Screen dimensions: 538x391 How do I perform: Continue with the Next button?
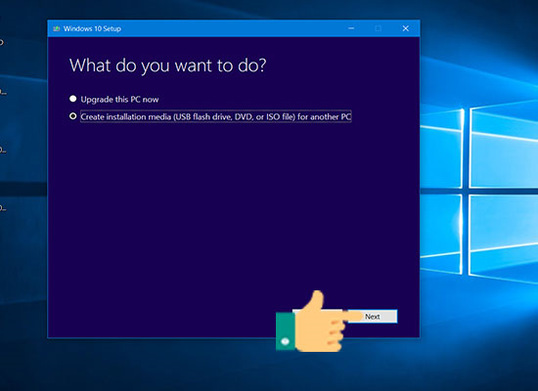[x=373, y=317]
